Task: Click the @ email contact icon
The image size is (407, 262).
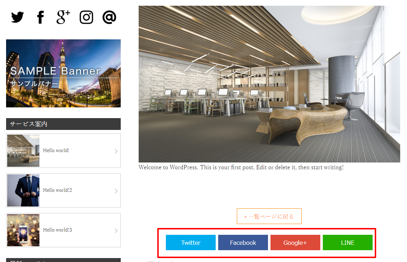Action: pos(109,18)
